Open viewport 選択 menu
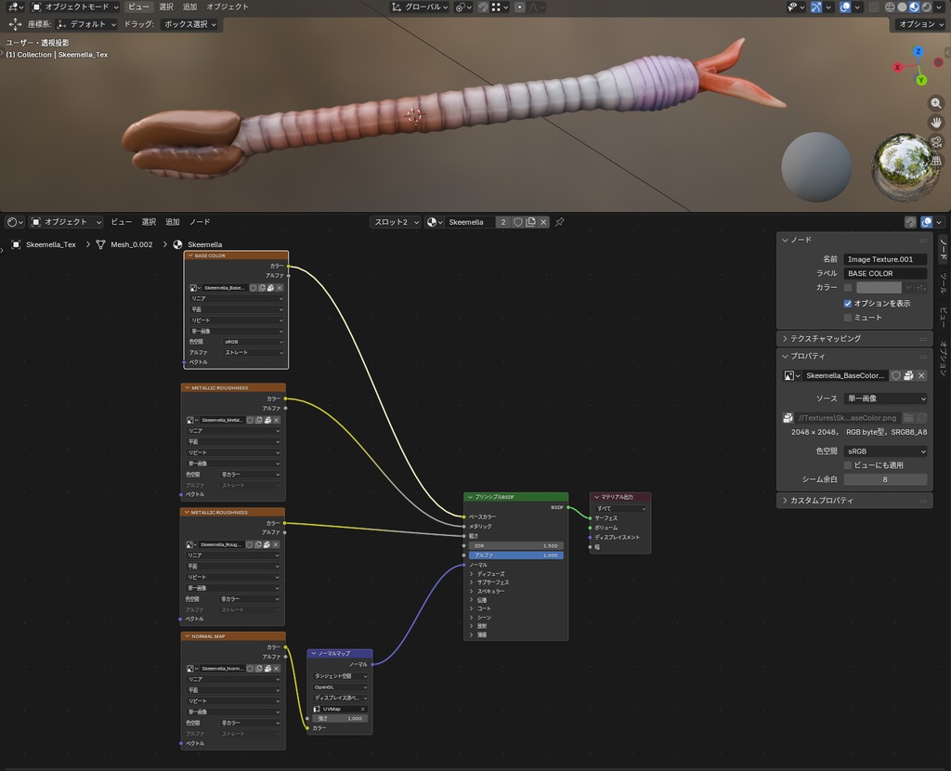 point(166,7)
